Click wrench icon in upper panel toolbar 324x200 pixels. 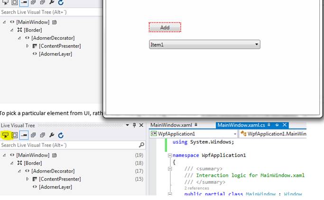pyautogui.click(x=52, y=2)
